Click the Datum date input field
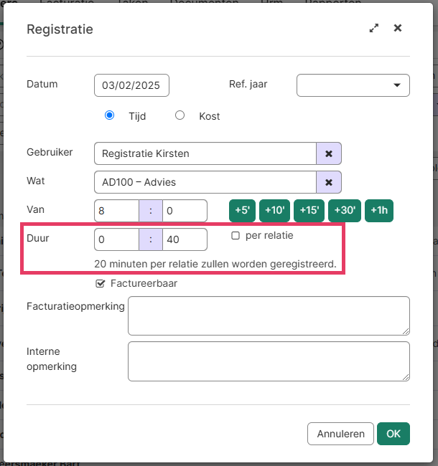Screen dimensions: 438x466 [131, 85]
